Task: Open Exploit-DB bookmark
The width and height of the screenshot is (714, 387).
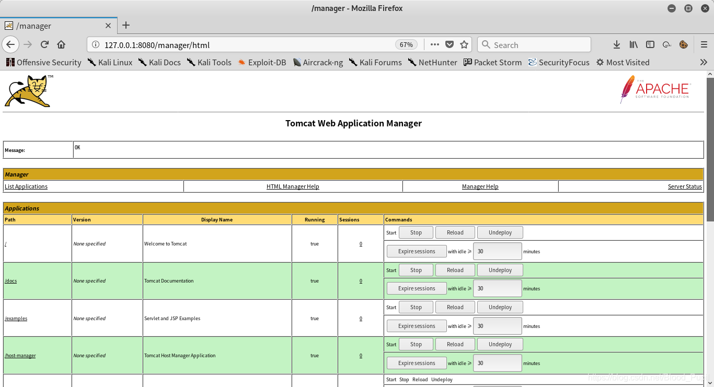Action: (261, 62)
